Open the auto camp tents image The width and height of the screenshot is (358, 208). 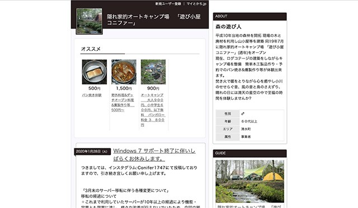pyautogui.click(x=153, y=72)
